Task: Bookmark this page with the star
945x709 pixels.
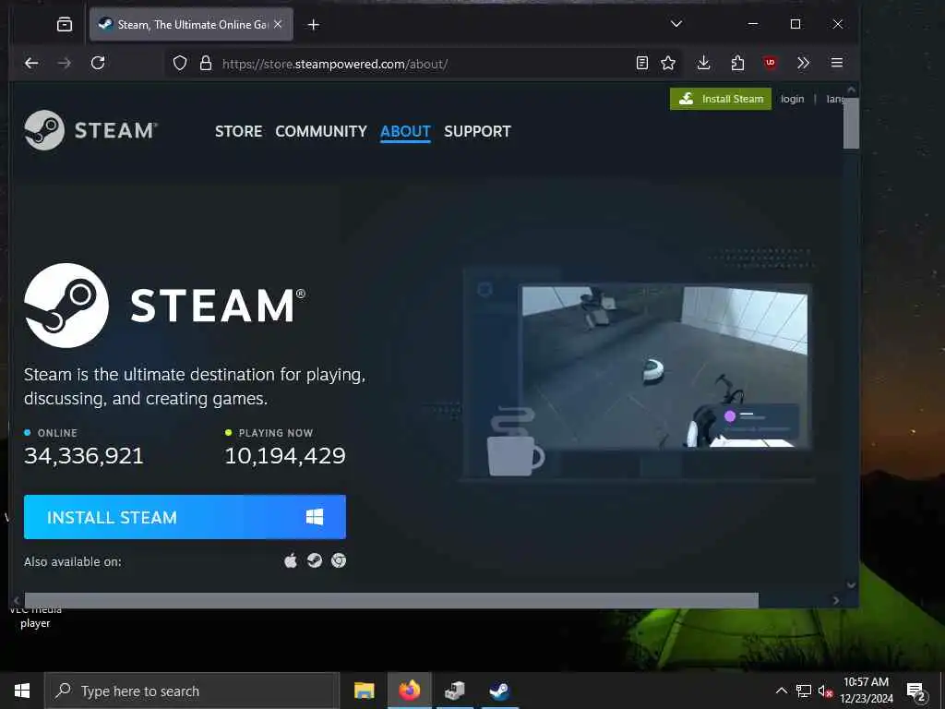Action: (668, 63)
